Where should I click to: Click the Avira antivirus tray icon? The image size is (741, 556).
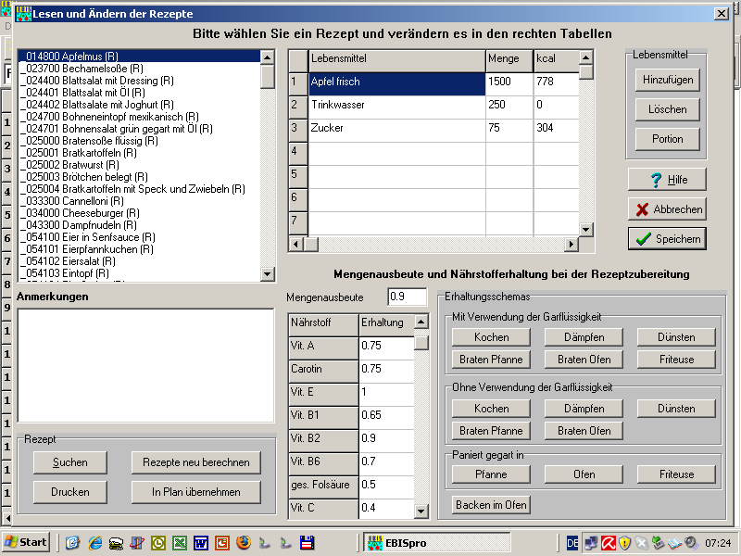click(x=609, y=542)
